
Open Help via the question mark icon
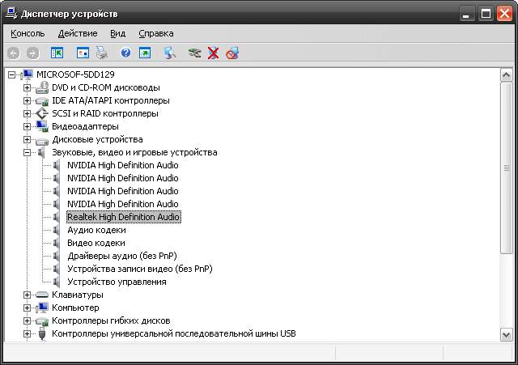click(125, 53)
